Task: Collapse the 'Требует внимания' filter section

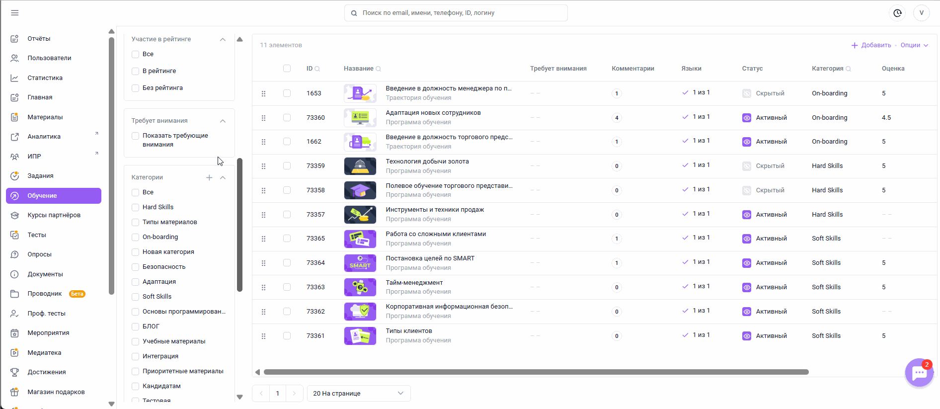Action: click(223, 121)
